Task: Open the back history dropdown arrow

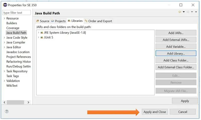Action: pos(184,12)
